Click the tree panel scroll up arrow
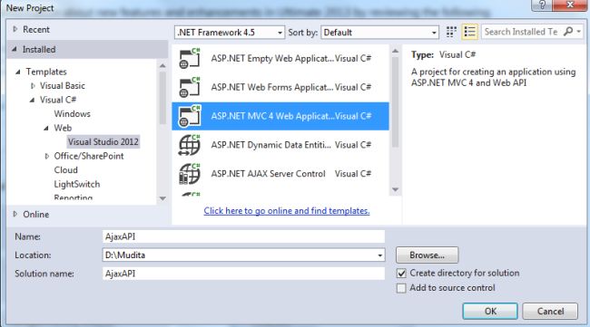This screenshot has height=327, width=590. pyautogui.click(x=162, y=66)
